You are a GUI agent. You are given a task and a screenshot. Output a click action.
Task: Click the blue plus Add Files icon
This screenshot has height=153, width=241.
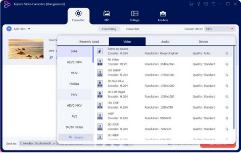point(9,29)
